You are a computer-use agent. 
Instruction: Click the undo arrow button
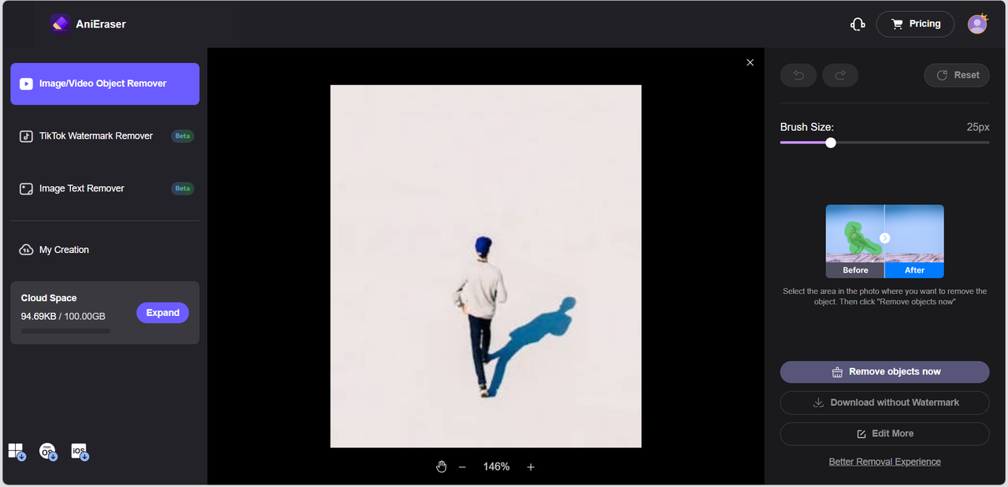pyautogui.click(x=799, y=75)
